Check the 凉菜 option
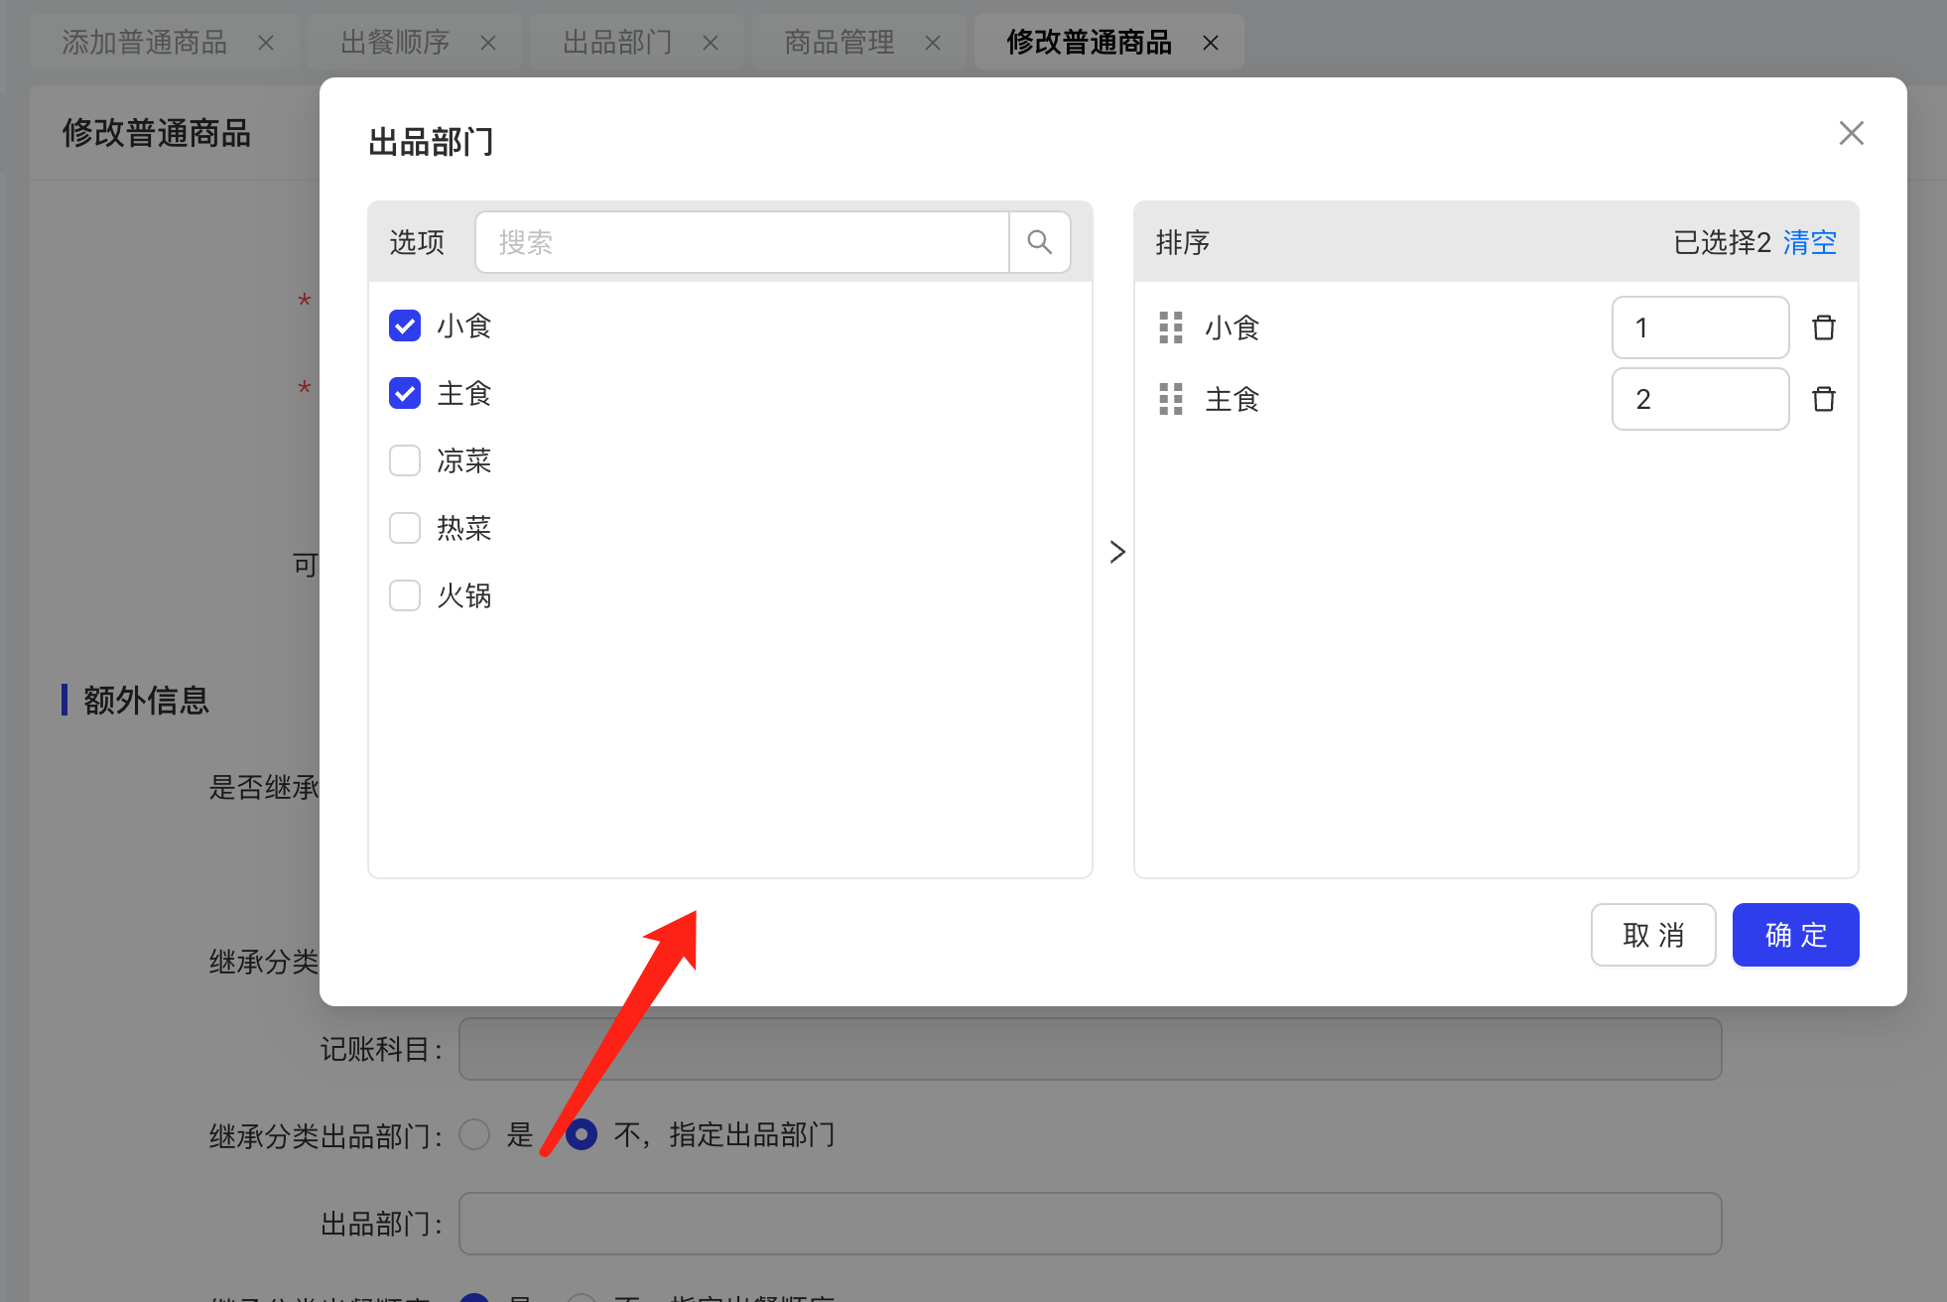The width and height of the screenshot is (1947, 1302). (x=405, y=460)
